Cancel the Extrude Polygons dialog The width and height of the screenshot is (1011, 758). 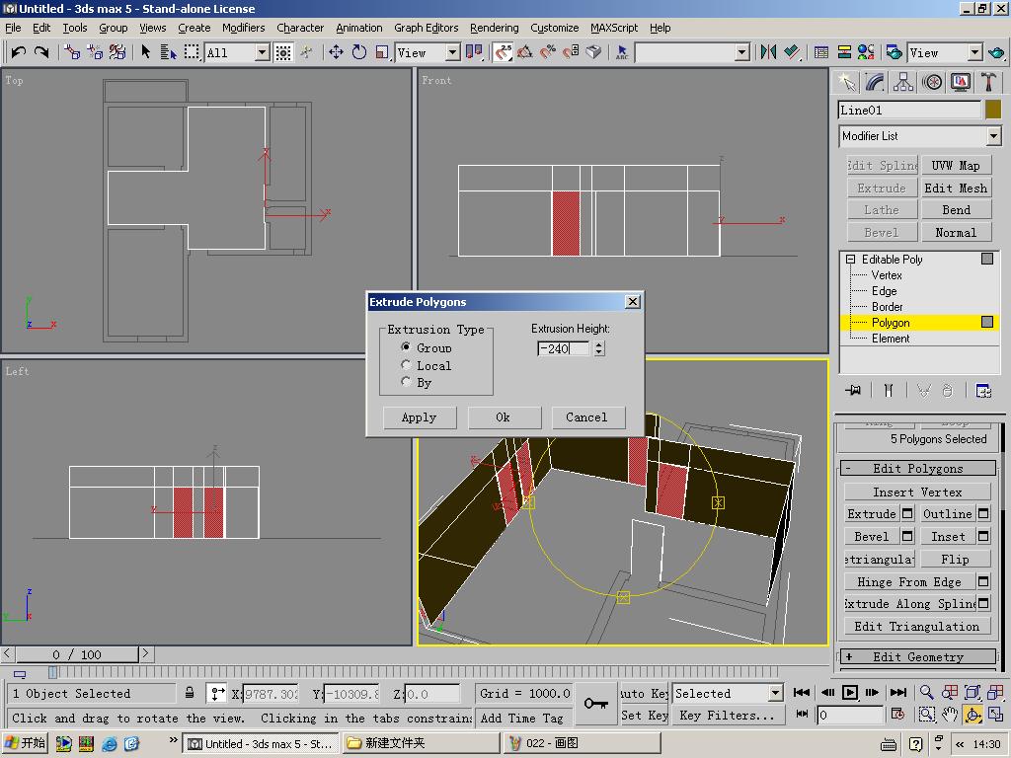[x=587, y=417]
